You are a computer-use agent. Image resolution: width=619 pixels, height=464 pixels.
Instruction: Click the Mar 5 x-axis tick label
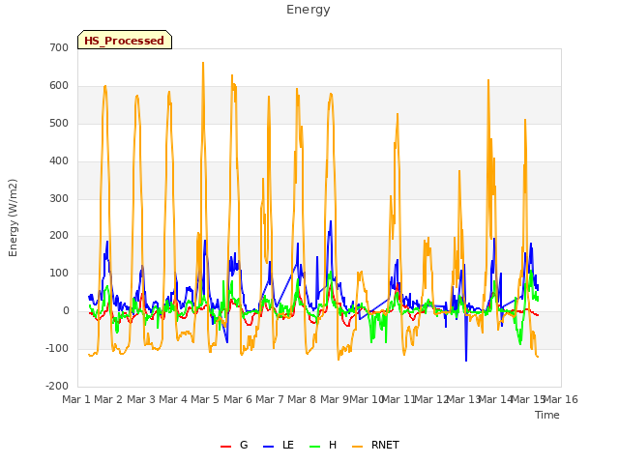click(205, 399)
